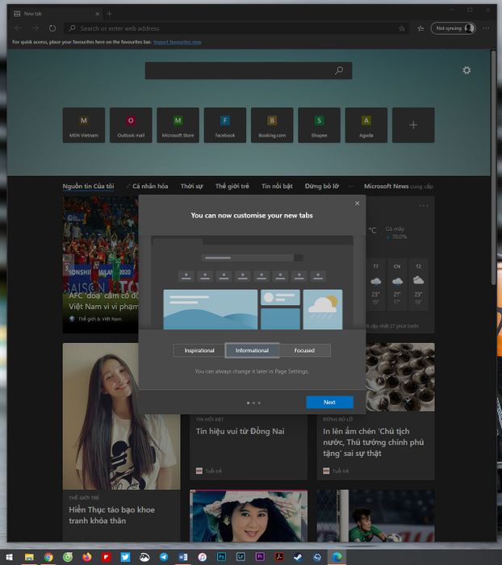Close the New tab browser tab
Image resolution: width=502 pixels, height=565 pixels.
coord(97,14)
